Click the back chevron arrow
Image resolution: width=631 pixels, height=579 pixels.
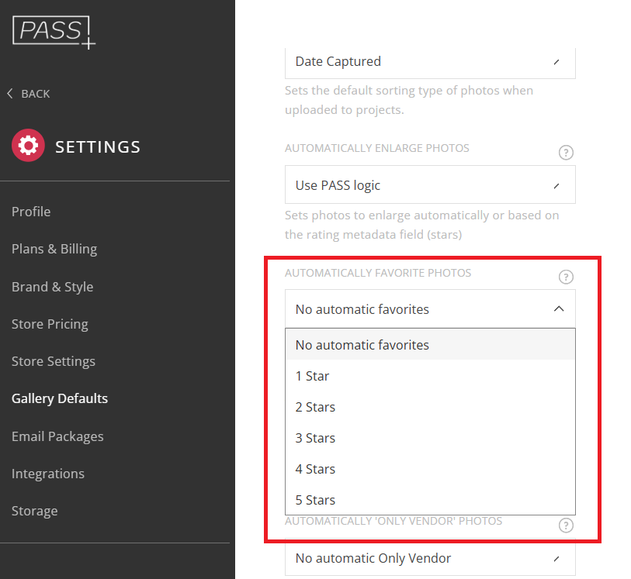click(x=10, y=94)
